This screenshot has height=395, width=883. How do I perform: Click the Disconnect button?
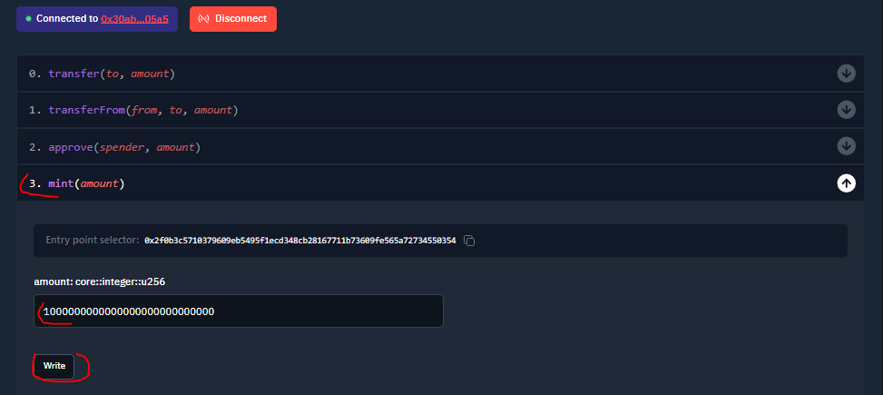point(233,18)
